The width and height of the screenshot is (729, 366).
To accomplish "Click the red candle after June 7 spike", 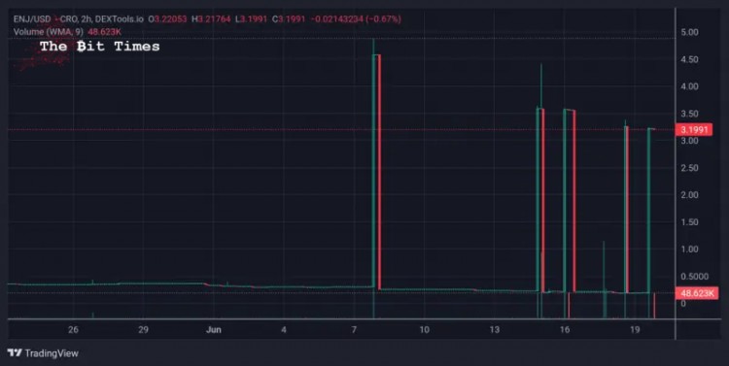I will (379, 172).
